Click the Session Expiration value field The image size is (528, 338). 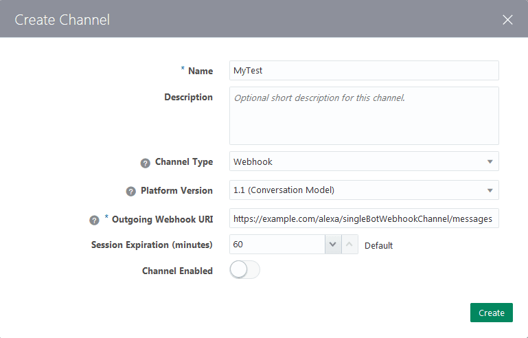pyautogui.click(x=277, y=245)
